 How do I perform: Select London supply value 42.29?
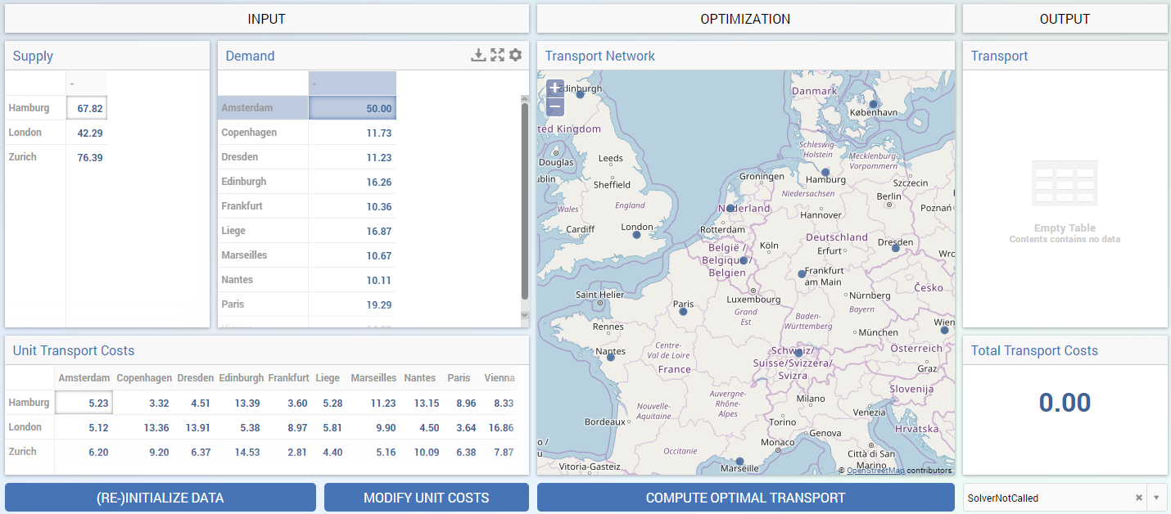tap(87, 133)
